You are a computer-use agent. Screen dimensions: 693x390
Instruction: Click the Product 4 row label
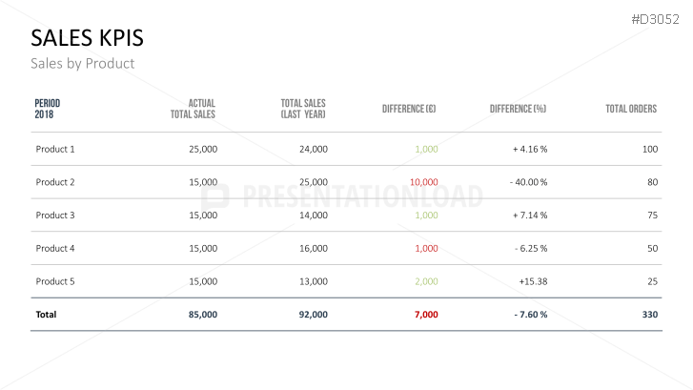coord(55,249)
